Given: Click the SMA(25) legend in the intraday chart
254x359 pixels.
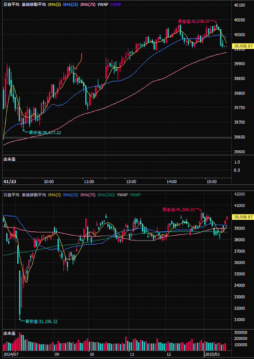Looking at the screenshot, I should [71, 4].
